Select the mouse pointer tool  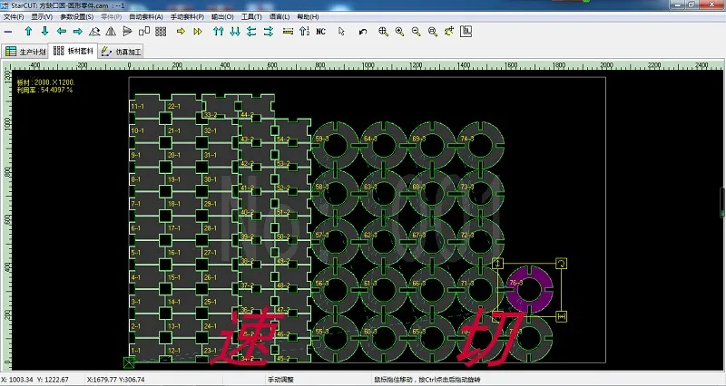[341, 31]
